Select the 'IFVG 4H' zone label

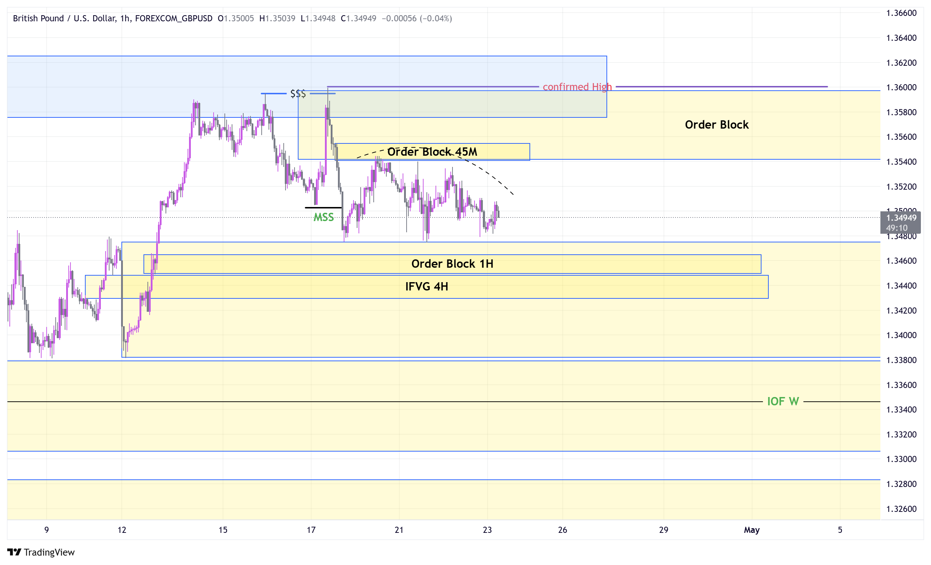[426, 286]
